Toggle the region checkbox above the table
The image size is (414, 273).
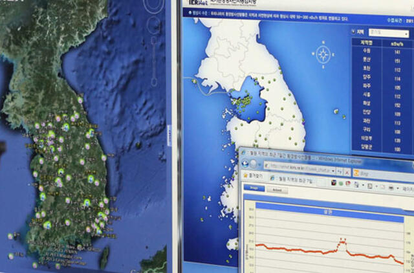tap(353, 30)
